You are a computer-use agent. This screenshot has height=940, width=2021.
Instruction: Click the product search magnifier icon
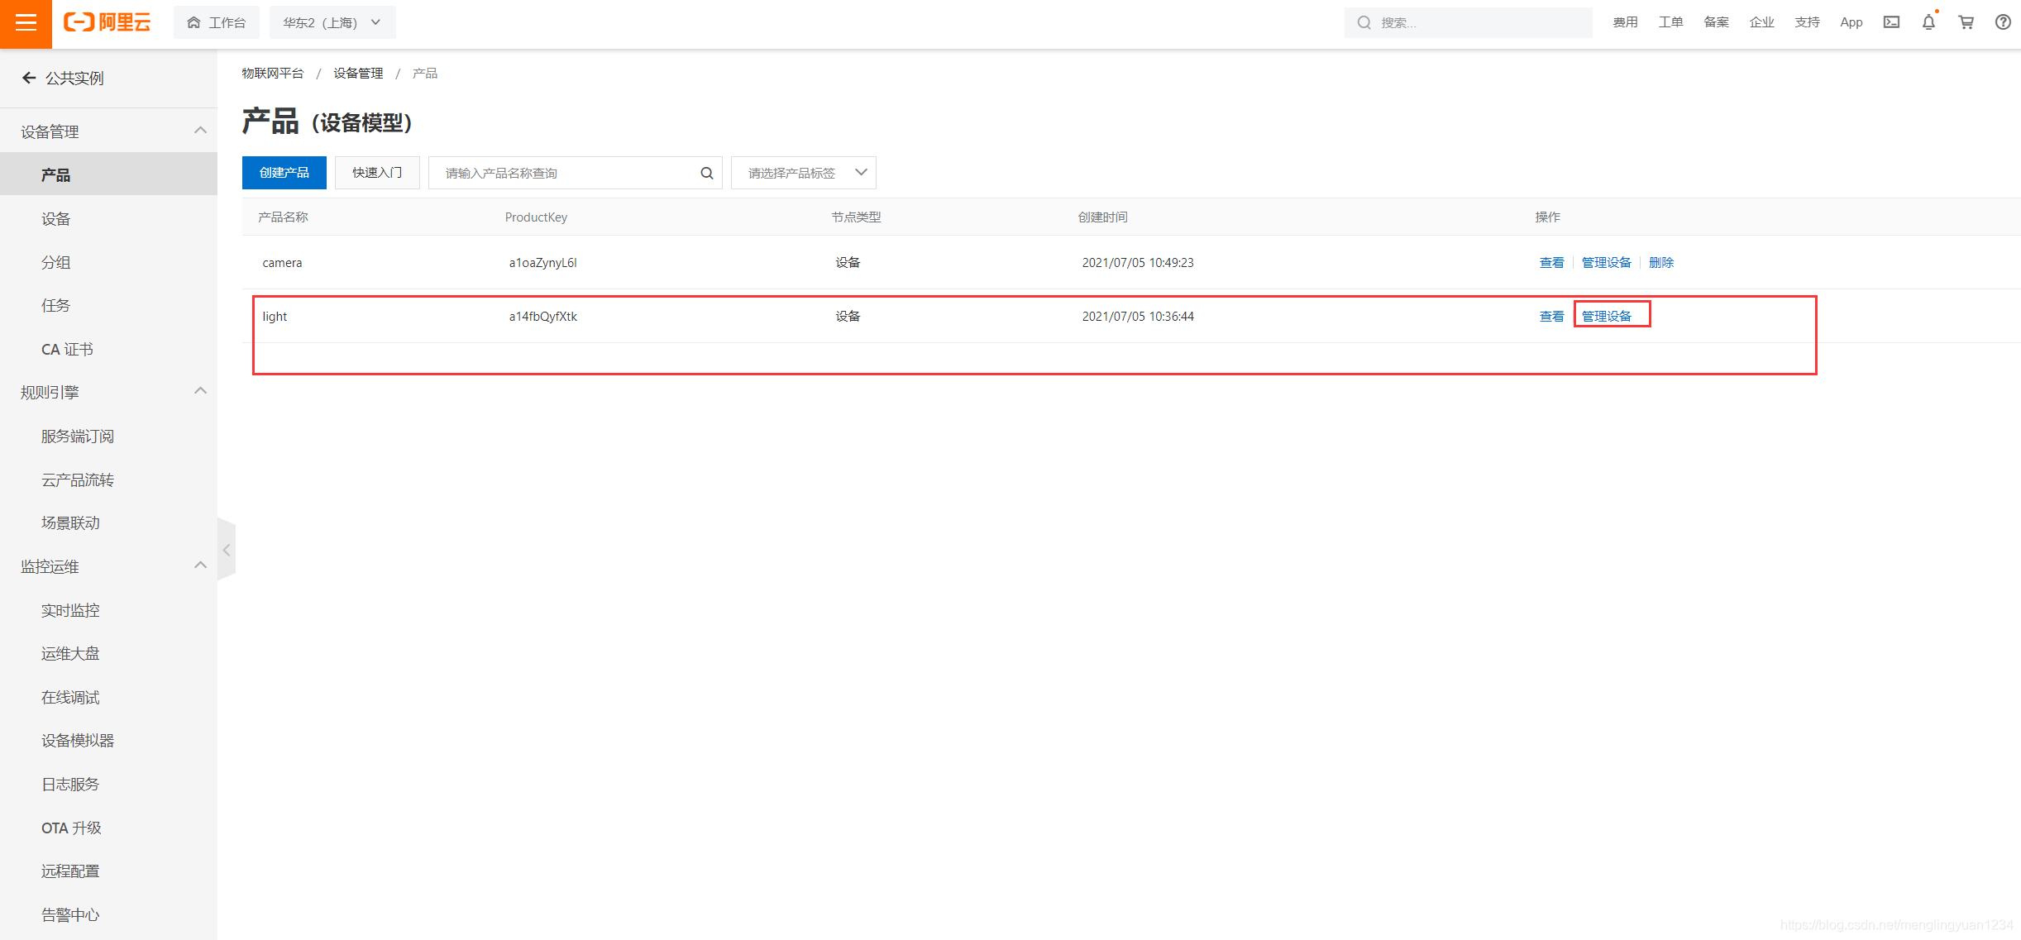click(706, 173)
